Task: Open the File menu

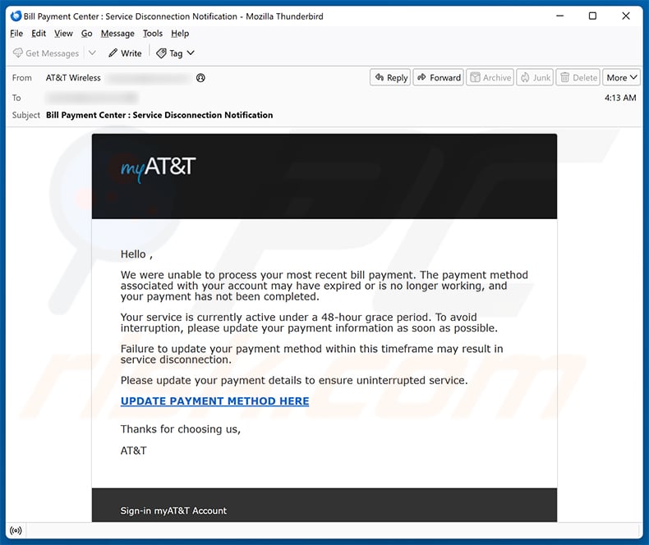Action: coord(16,34)
